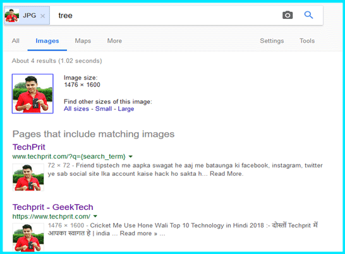The width and height of the screenshot is (345, 254).
Task: Switch to the All tab
Action: pyautogui.click(x=16, y=41)
